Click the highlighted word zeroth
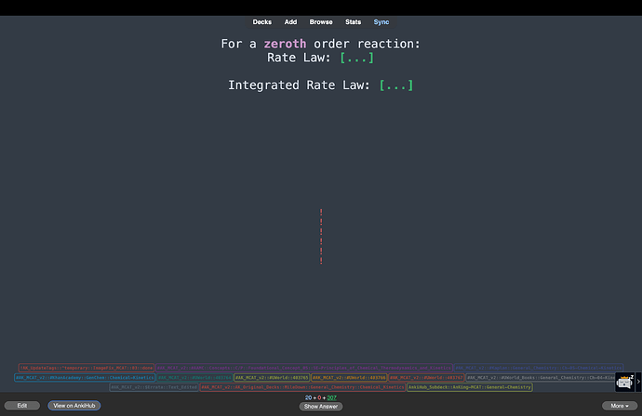 pos(285,44)
